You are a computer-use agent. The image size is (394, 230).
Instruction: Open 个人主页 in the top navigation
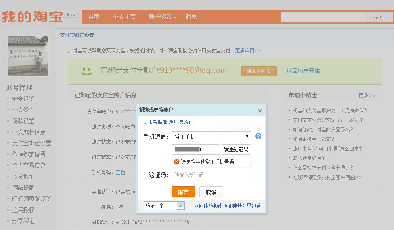tap(124, 17)
